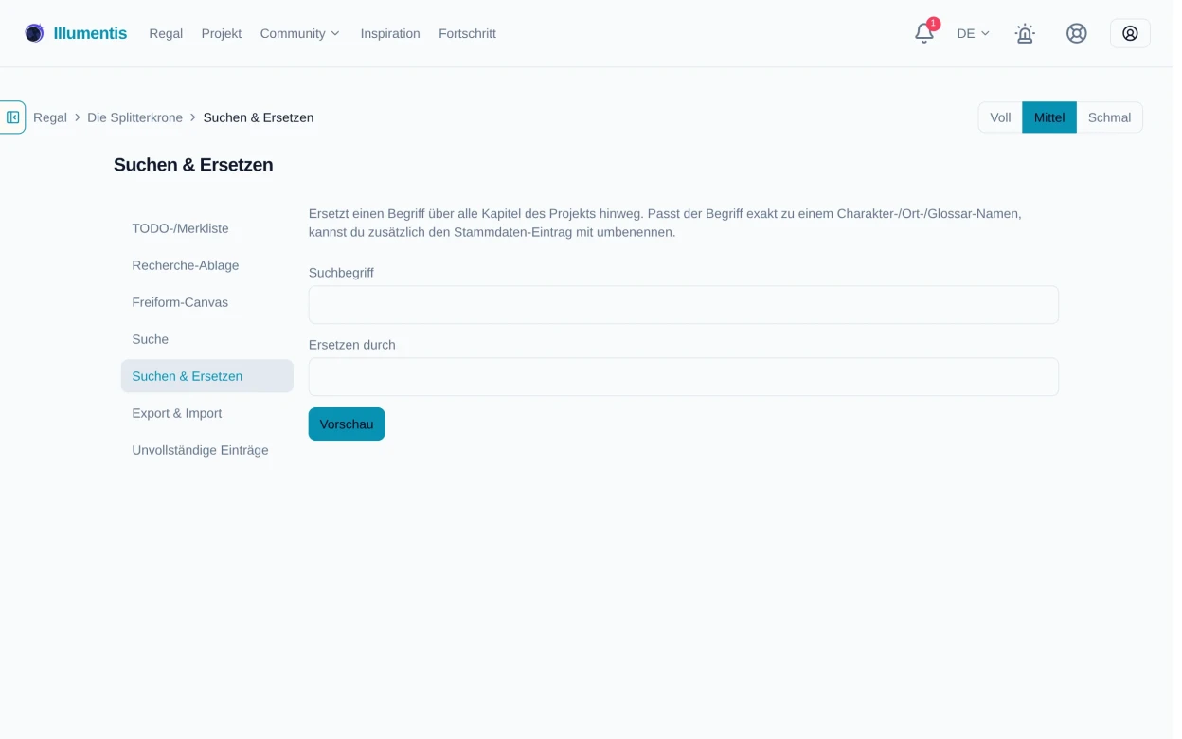
Task: Open the Inspiration page
Action: pos(390,33)
